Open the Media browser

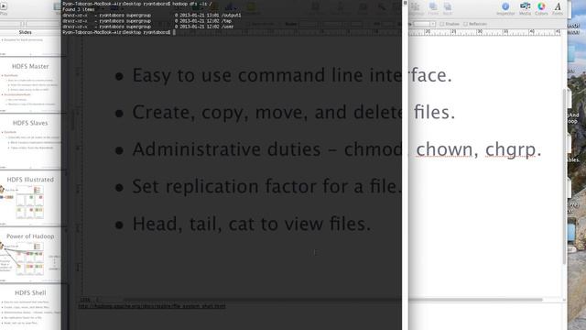click(x=525, y=8)
